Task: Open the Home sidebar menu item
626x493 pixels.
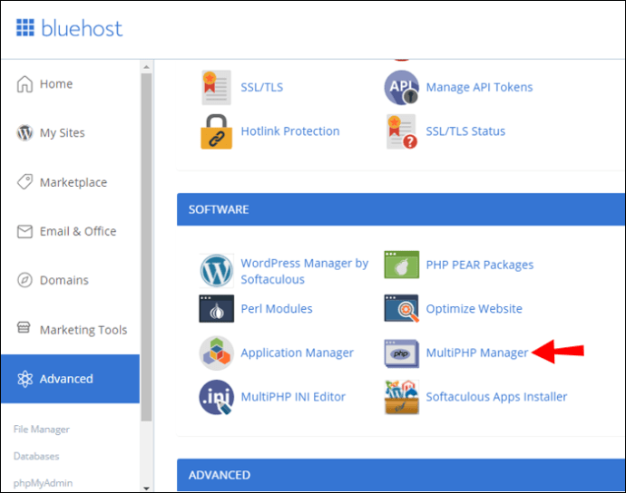Action: pos(56,84)
